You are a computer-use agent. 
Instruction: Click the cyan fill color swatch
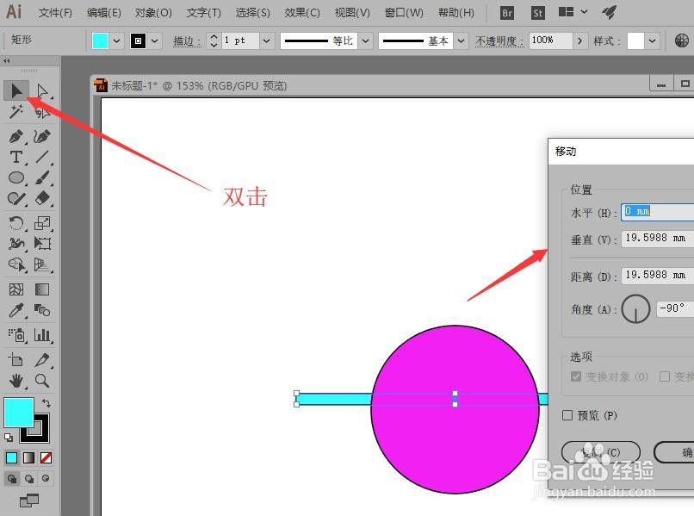click(x=19, y=413)
